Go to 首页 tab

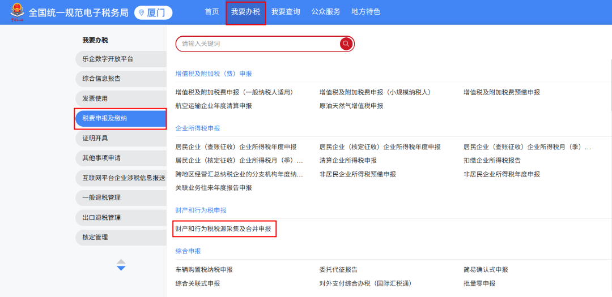212,12
